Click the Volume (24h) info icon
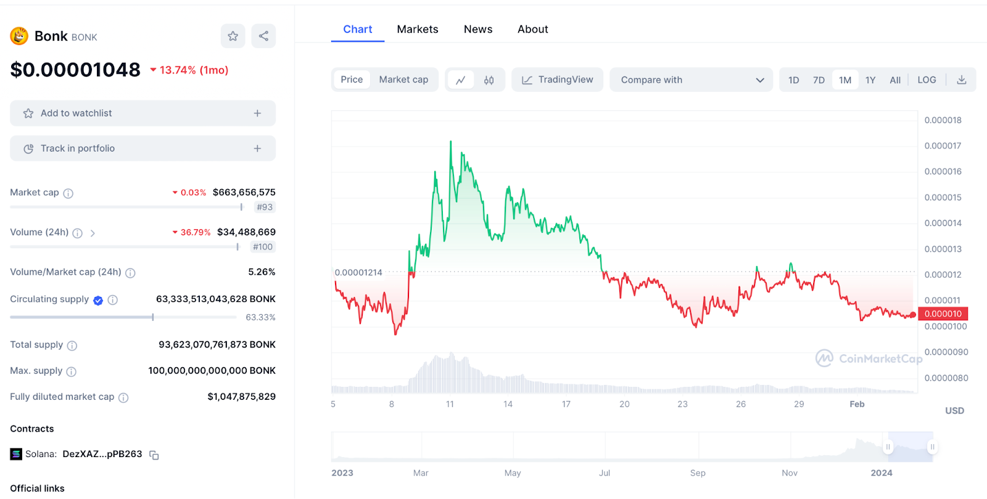The width and height of the screenshot is (987, 499). coord(78,233)
